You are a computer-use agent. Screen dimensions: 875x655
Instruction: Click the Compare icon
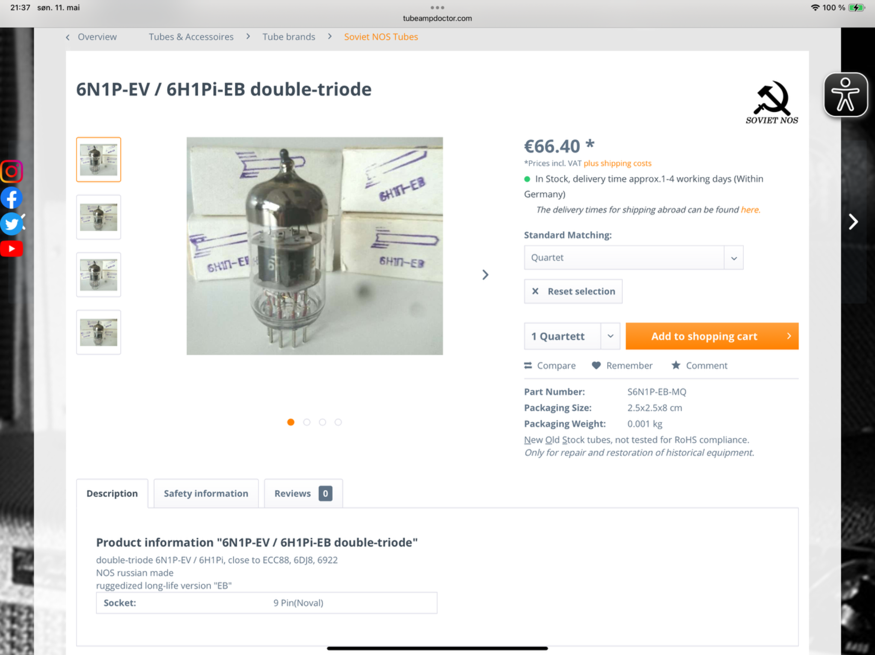(x=528, y=366)
